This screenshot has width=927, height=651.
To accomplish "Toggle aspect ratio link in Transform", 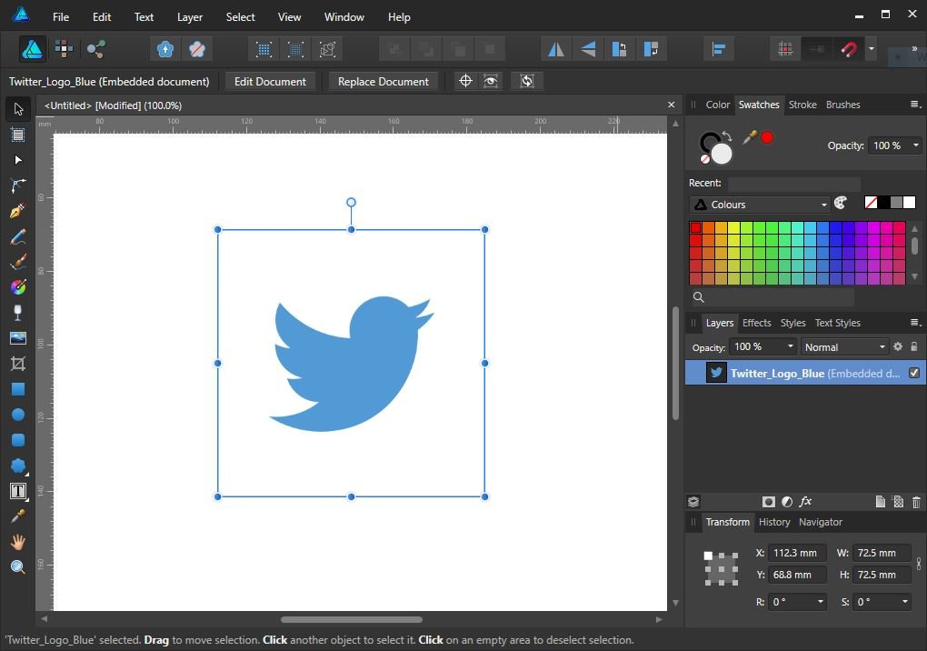I will click(x=919, y=564).
